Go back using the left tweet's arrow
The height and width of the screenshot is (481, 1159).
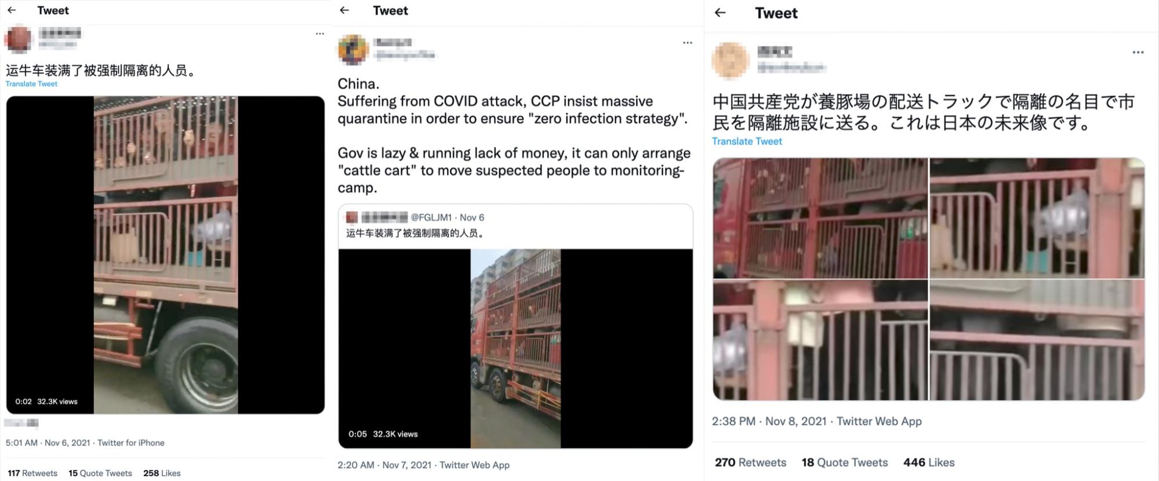coord(12,10)
